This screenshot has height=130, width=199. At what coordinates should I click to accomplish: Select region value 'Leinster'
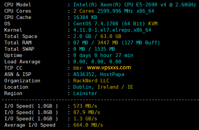coord(85,94)
